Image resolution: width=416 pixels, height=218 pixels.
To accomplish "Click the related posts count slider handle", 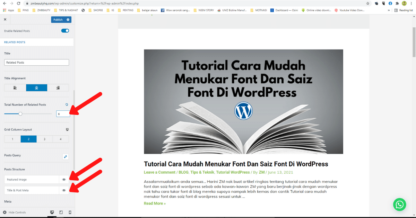I will tap(20, 113).
